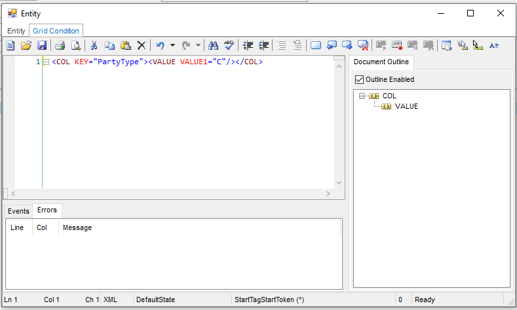Collapse line 1 outlining in the editor
The height and width of the screenshot is (310, 517).
[x=47, y=62]
